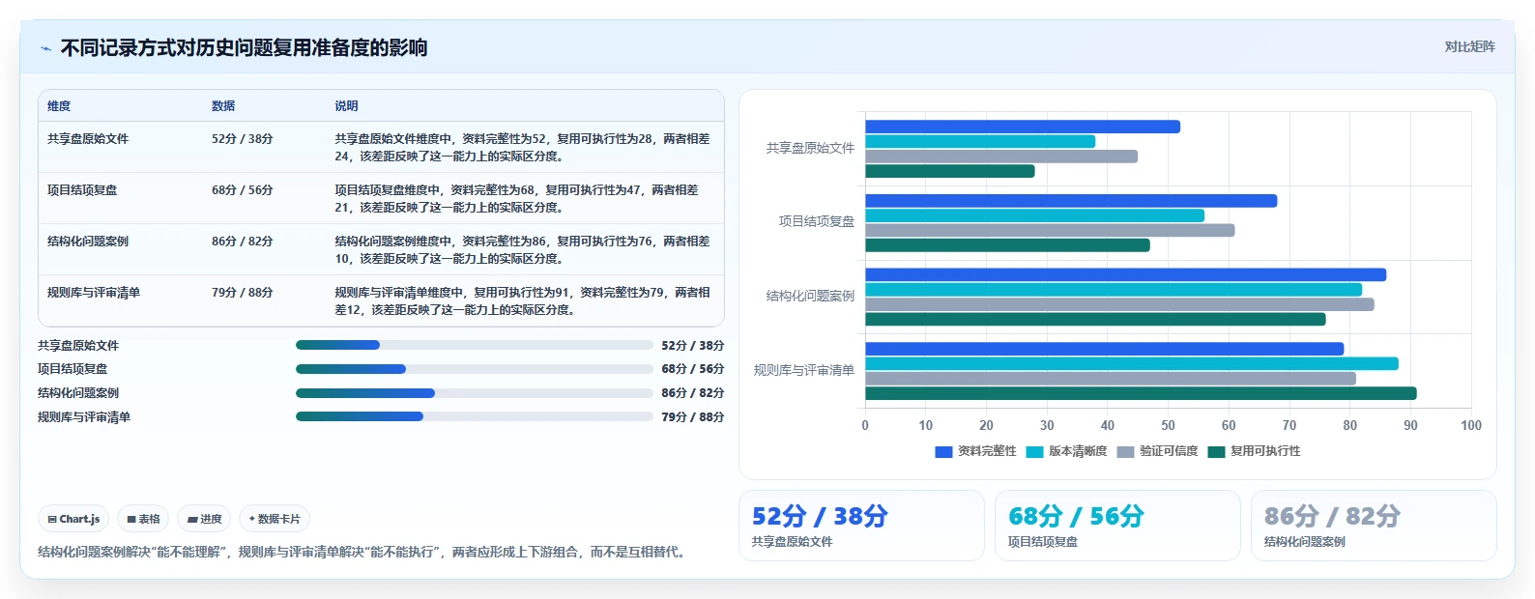Click the title 不同记录方式对历史问题复用准备度的影响

(x=244, y=47)
